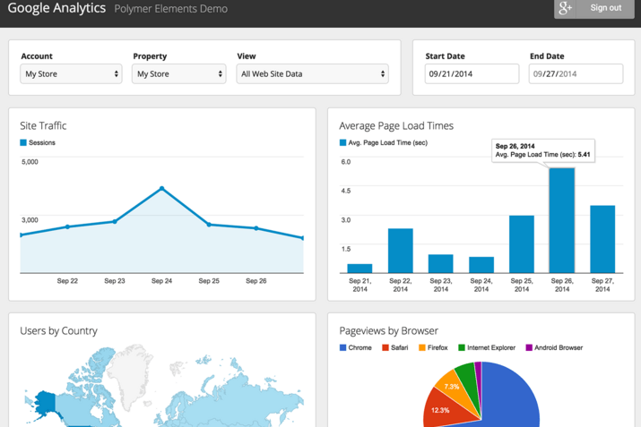
Task: Click the Firefox legend orange square
Action: point(422,347)
